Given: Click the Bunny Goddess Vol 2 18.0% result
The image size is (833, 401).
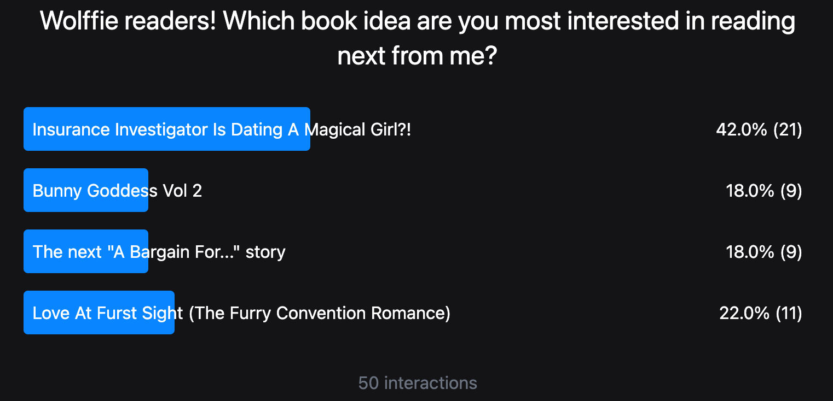Looking at the screenshot, I should tap(763, 191).
